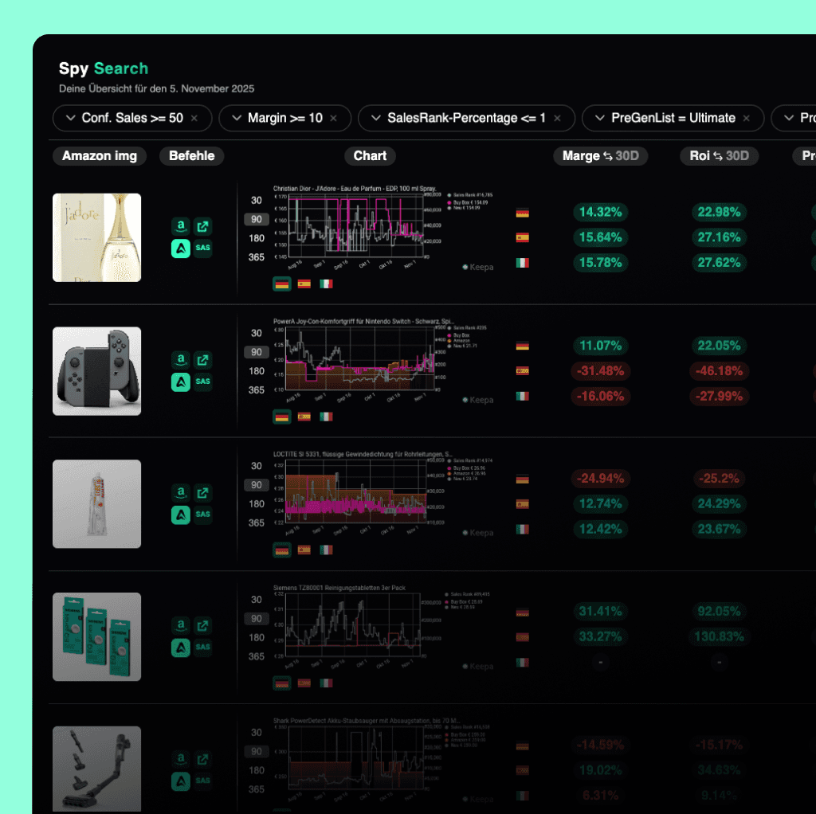This screenshot has width=816, height=814.
Task: Set LOCTITE chart range to 180 days
Action: tap(257, 504)
